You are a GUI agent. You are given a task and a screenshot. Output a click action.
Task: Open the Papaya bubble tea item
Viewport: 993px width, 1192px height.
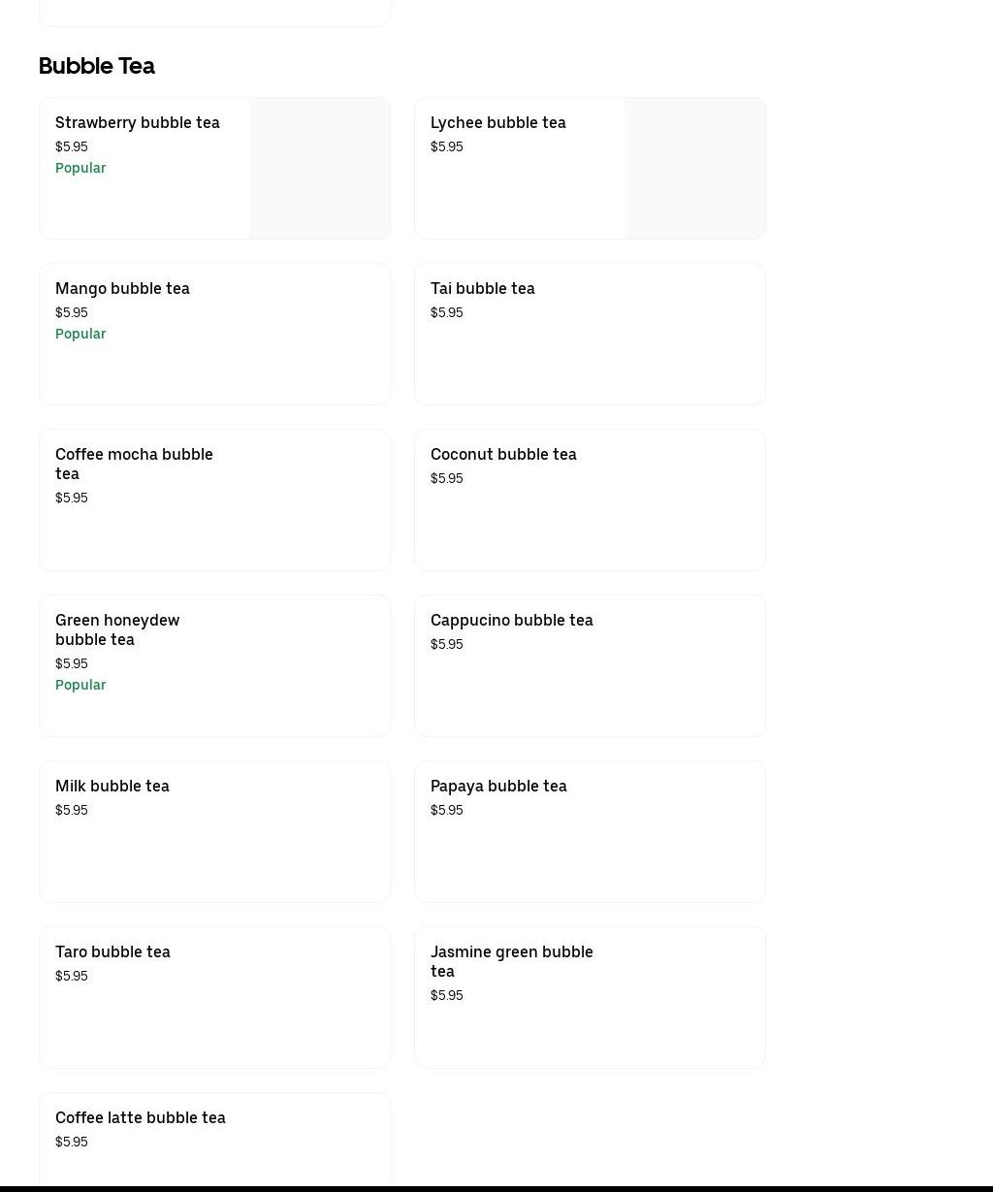[x=498, y=787]
